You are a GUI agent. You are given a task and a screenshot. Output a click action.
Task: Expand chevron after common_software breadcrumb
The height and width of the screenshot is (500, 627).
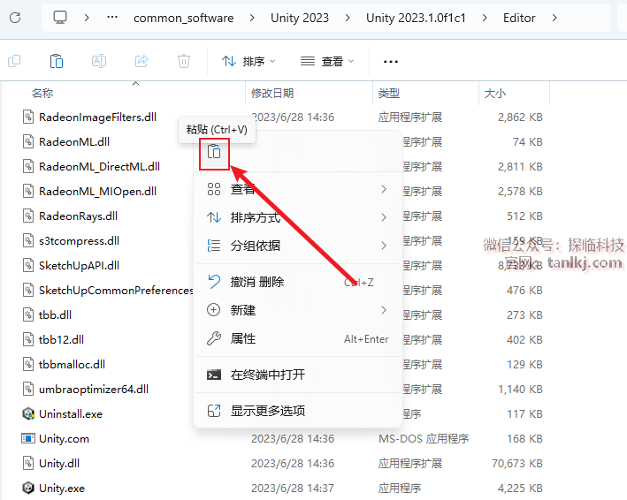pyautogui.click(x=252, y=18)
